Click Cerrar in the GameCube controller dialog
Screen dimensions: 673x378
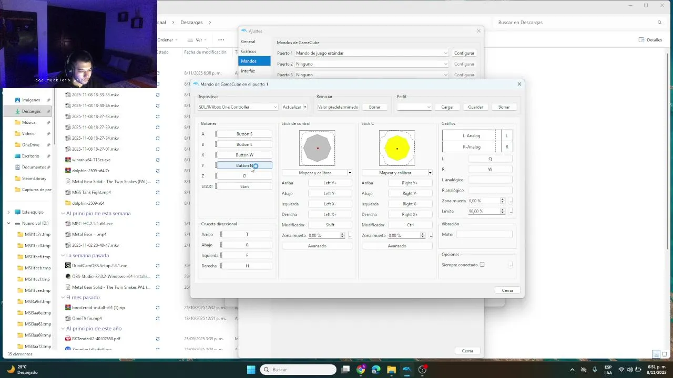click(x=507, y=290)
